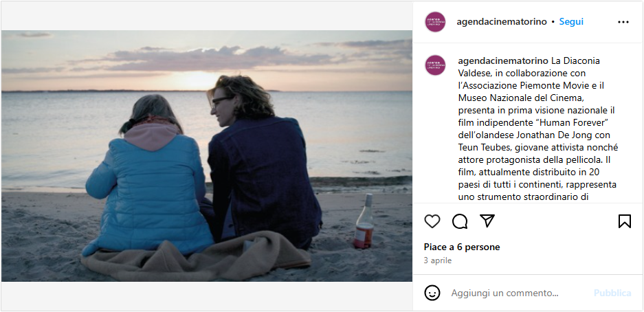
Task: Follow the account via Segui
Action: point(571,22)
